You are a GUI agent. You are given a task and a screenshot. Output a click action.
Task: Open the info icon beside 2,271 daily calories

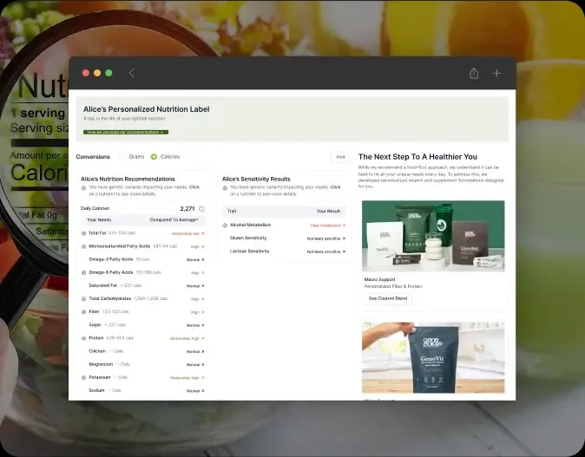click(202, 209)
